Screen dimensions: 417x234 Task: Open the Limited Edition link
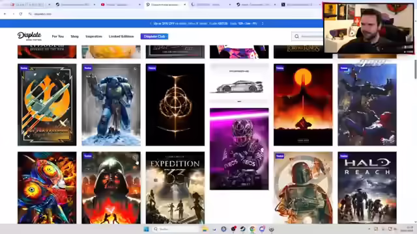coord(121,36)
